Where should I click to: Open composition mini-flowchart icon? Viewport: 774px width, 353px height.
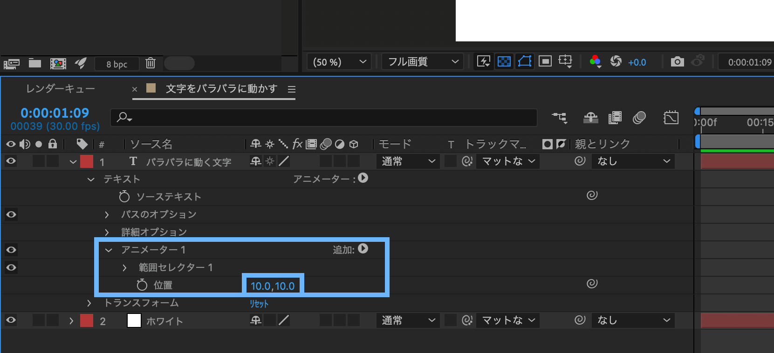coord(560,118)
